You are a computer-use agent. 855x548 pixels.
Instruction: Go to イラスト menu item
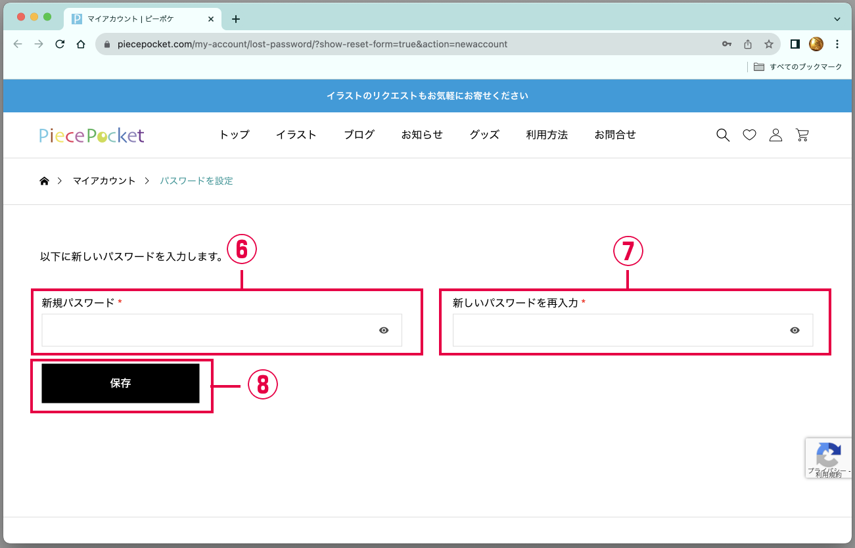coord(296,135)
